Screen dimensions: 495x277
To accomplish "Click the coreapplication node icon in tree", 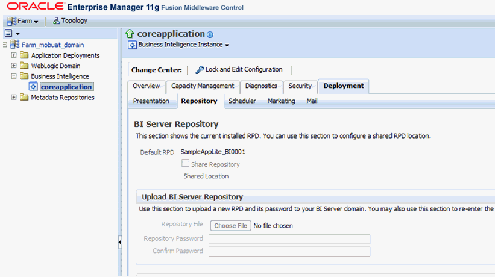I will pyautogui.click(x=33, y=86).
